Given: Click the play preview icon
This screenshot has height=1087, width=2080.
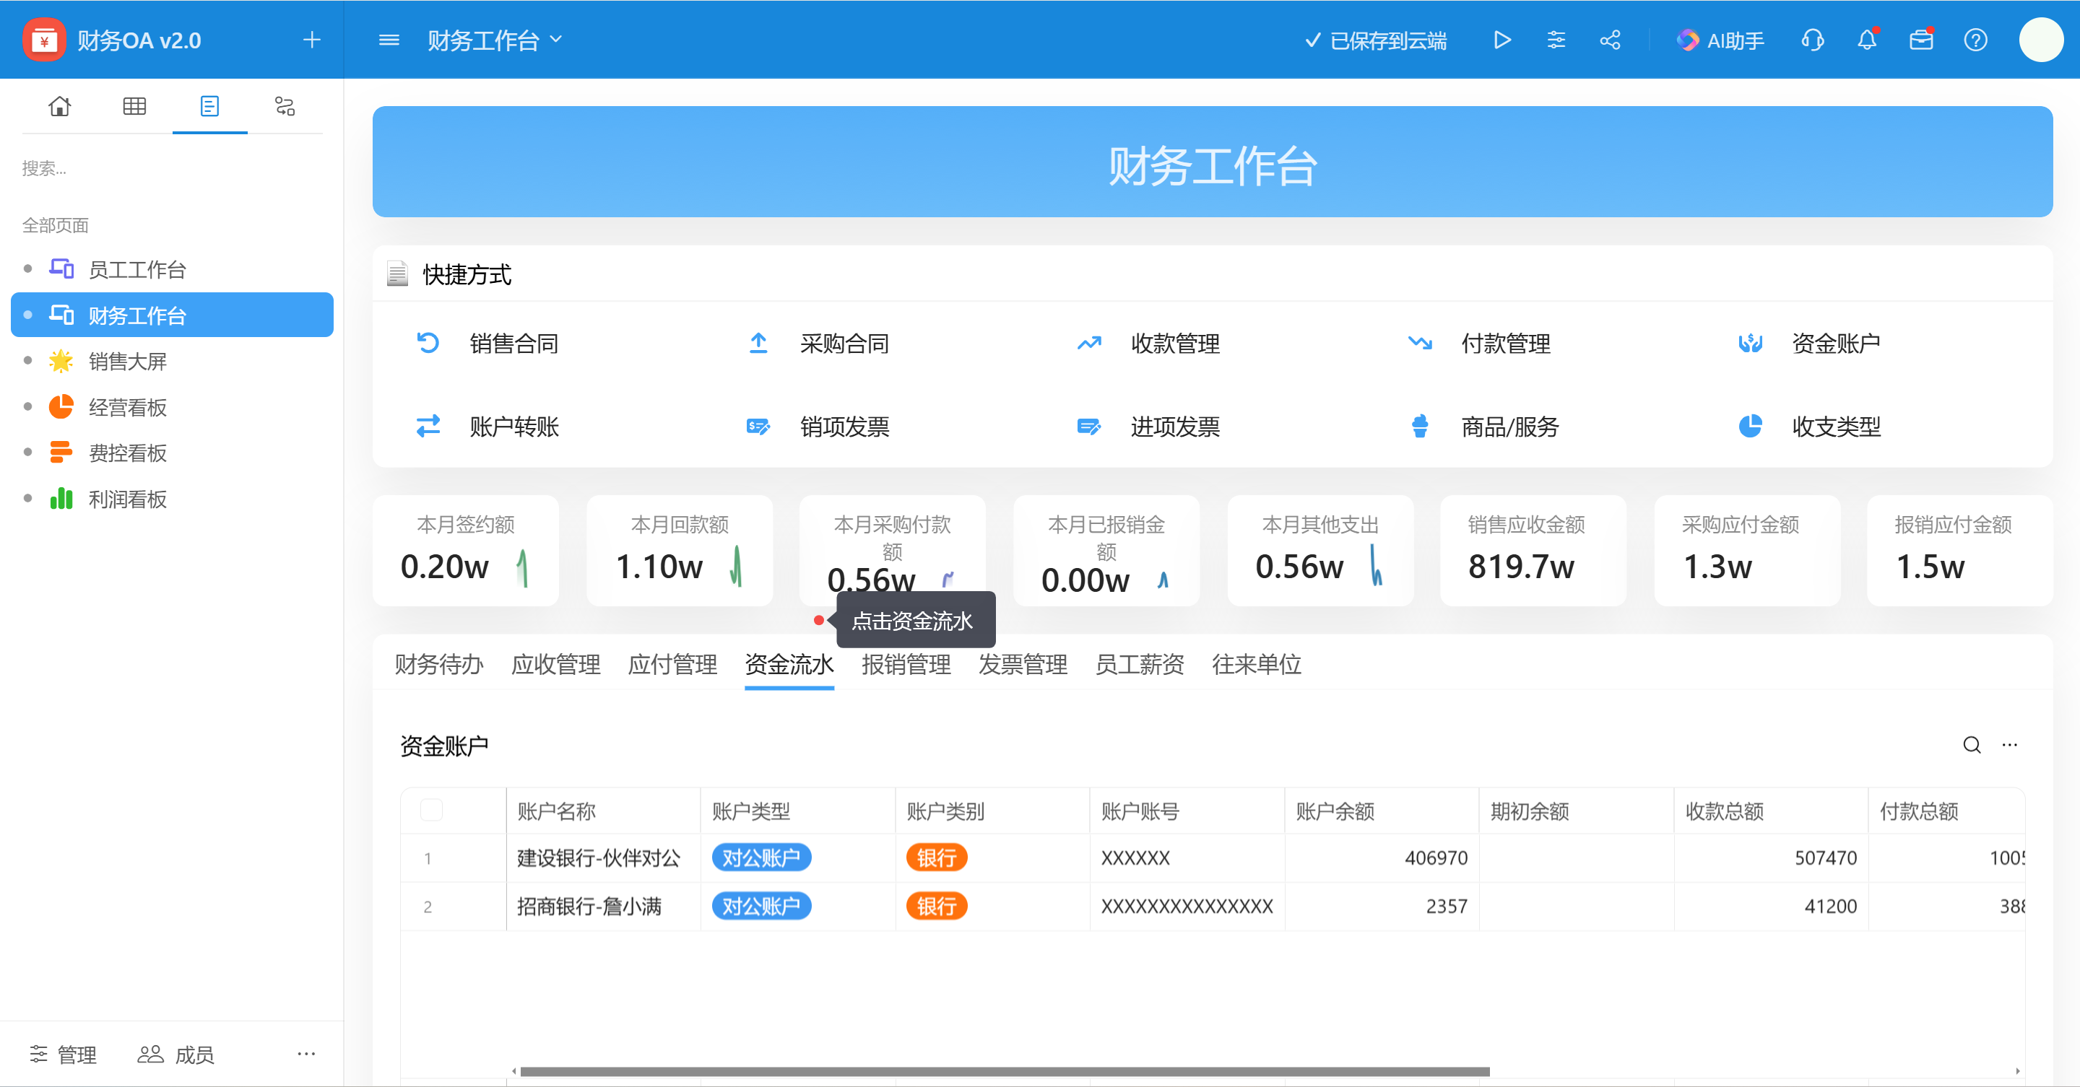Looking at the screenshot, I should pos(1502,40).
